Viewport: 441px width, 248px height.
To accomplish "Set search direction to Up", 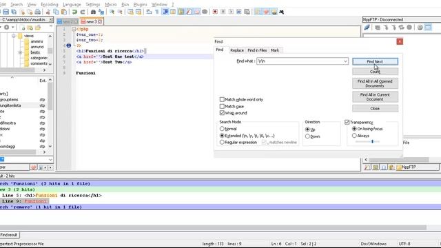I will [x=307, y=130].
